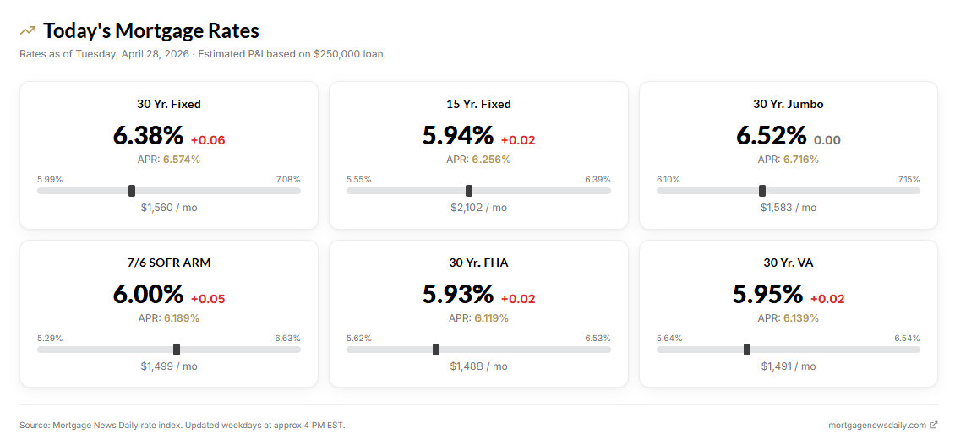Click the 30 Yr. Jumbo range slider handle
Viewport: 955px width, 434px height.
click(762, 191)
